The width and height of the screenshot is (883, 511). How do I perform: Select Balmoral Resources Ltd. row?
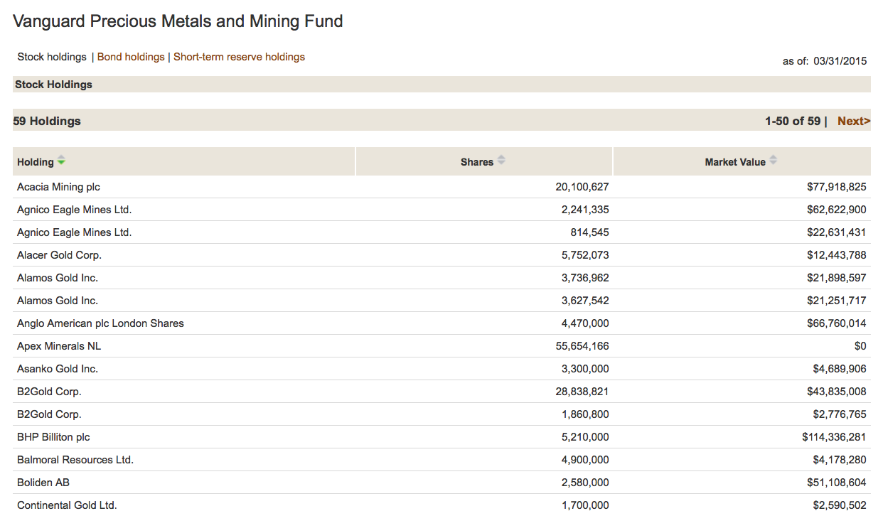click(75, 460)
